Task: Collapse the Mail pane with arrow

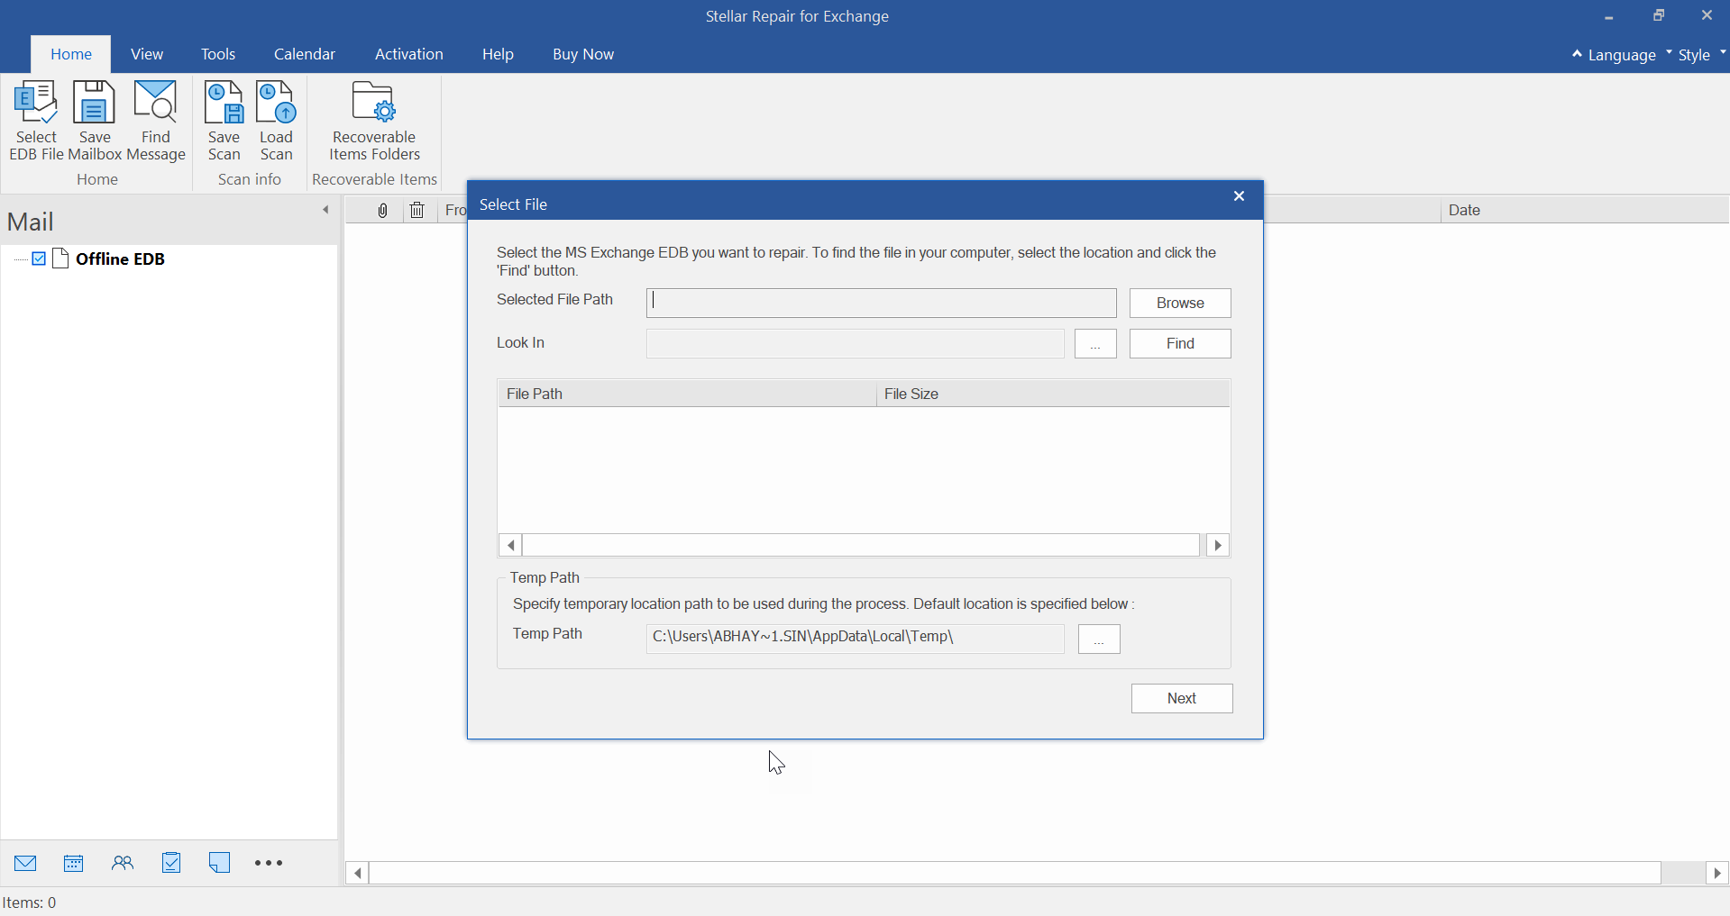Action: [325, 210]
